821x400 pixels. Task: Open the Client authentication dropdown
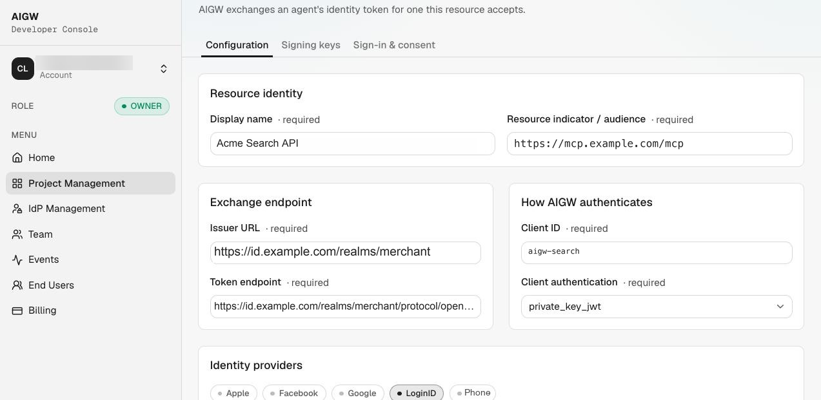pos(657,307)
